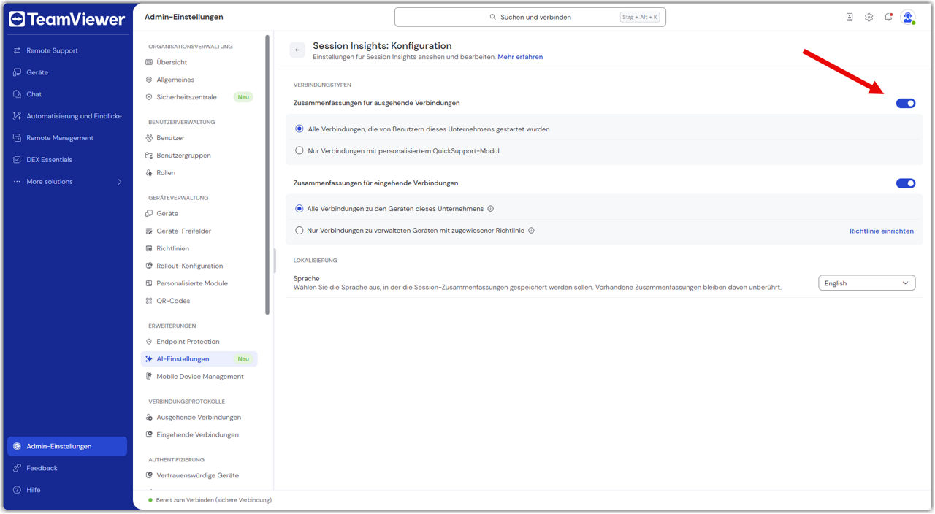The image size is (935, 514).
Task: Click Bereit zum Verbinden status text
Action: pyautogui.click(x=213, y=500)
